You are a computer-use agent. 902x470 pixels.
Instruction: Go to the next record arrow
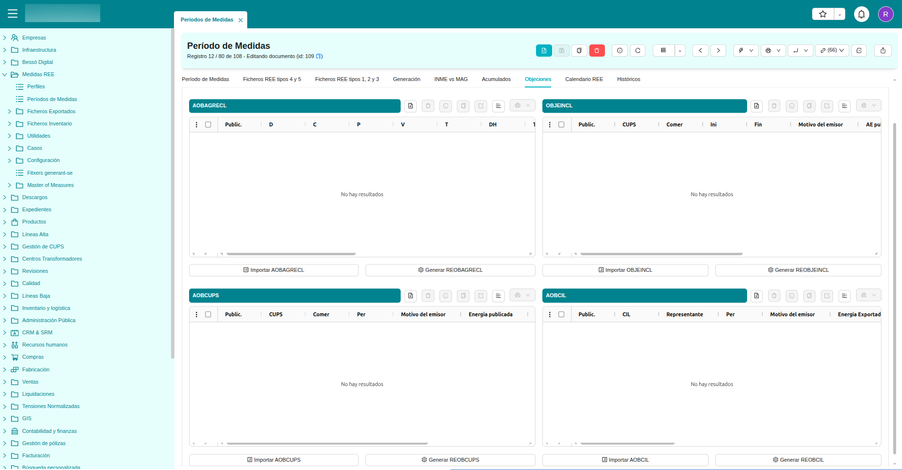click(x=718, y=51)
